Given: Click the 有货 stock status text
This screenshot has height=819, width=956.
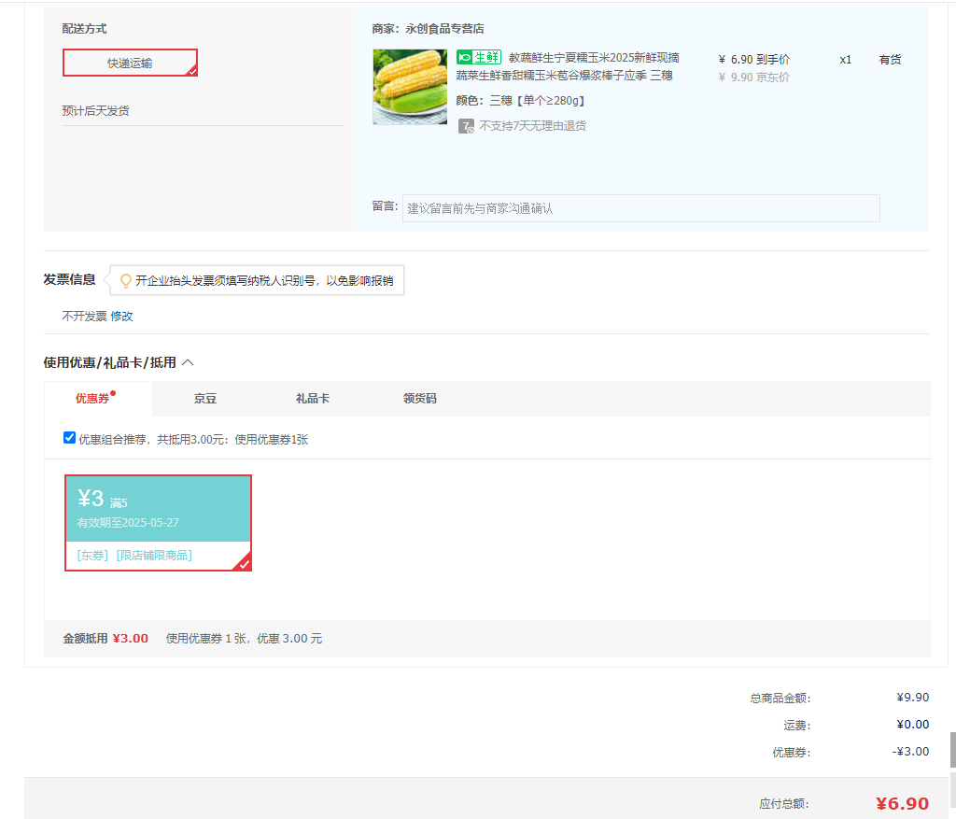Looking at the screenshot, I should 890,59.
